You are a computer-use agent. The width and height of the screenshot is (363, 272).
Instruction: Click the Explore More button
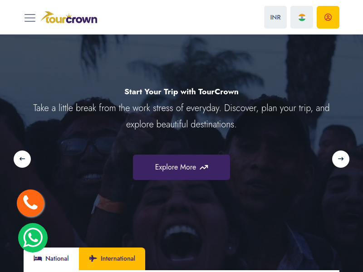[181, 167]
